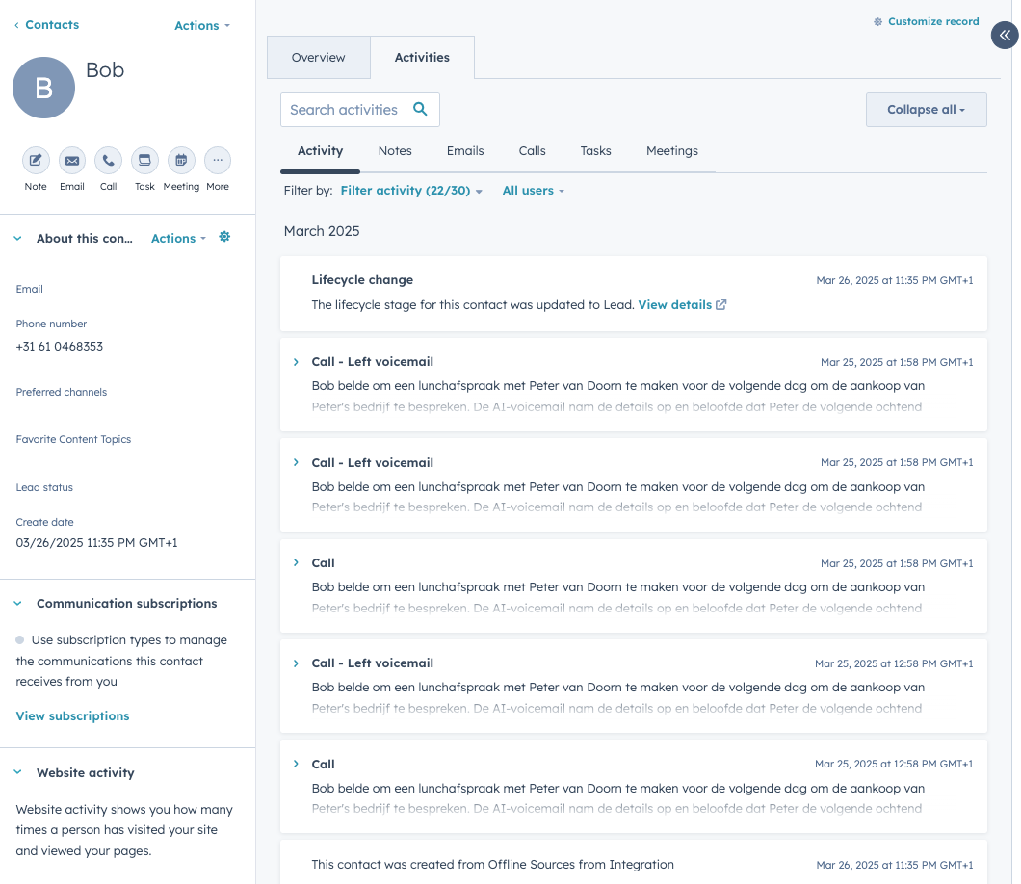The height and width of the screenshot is (884, 1021).
Task: Collapse the Communication subscriptions section
Action: click(17, 604)
